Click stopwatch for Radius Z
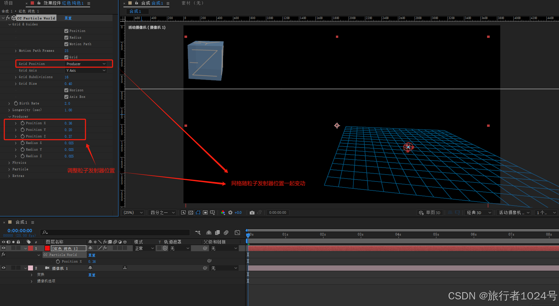This screenshot has height=306, width=559. click(22, 156)
